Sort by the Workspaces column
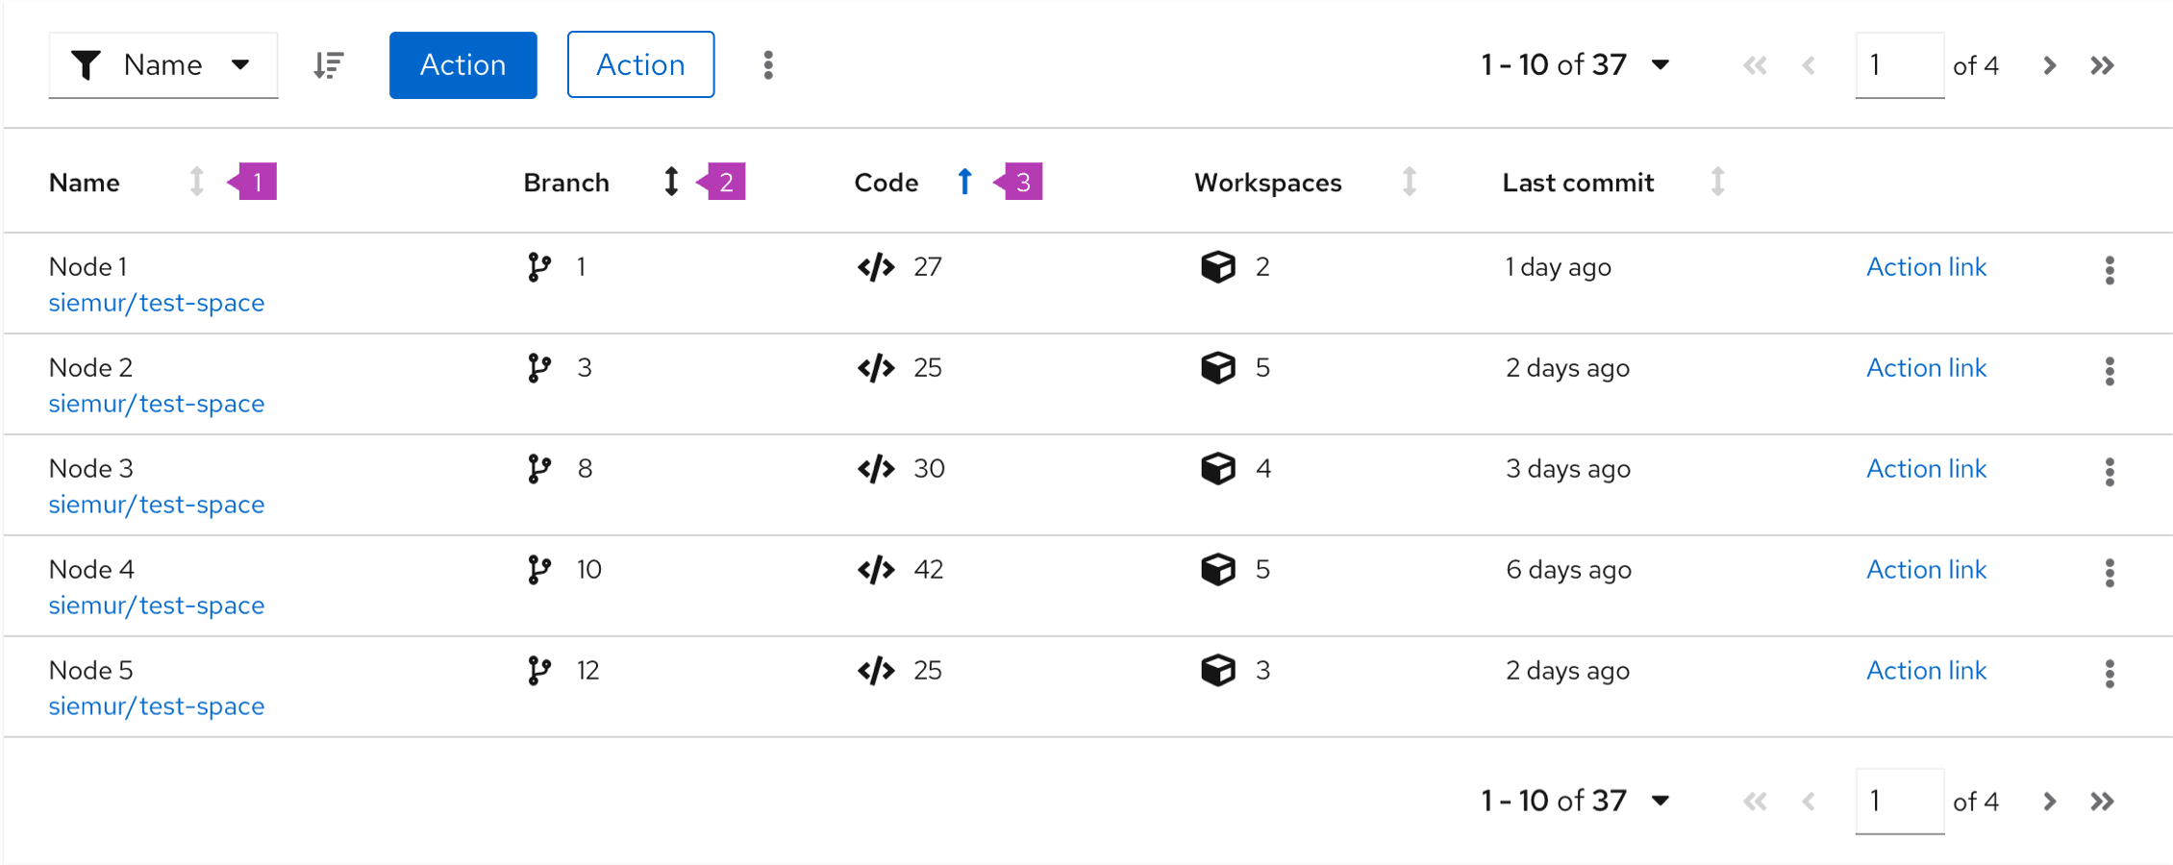This screenshot has width=2173, height=865. tap(1409, 182)
